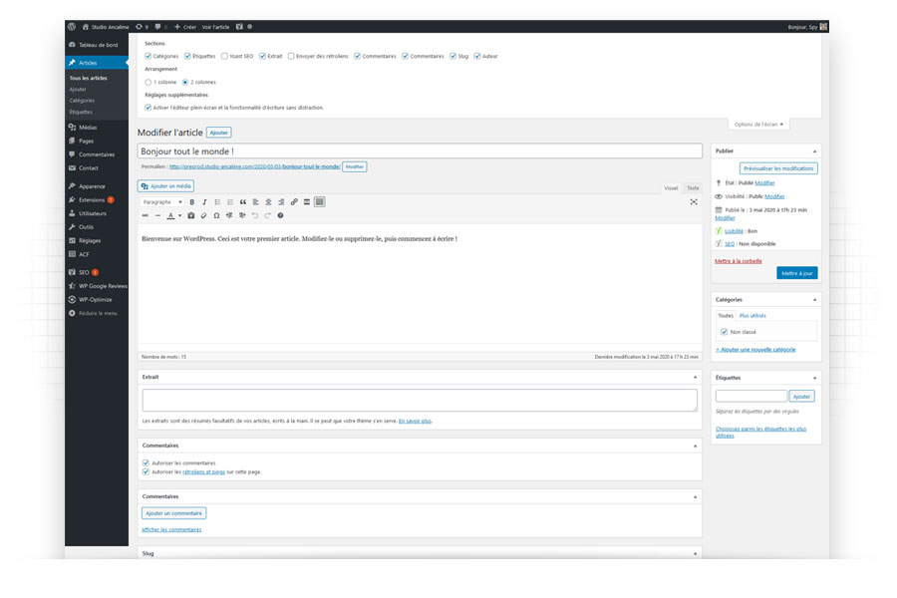897x598 pixels.
Task: Insert the Read More tag
Action: 307,202
